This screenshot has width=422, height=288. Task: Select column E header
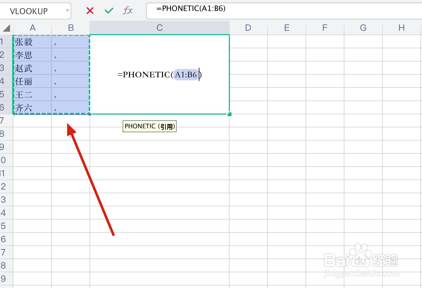coord(287,28)
